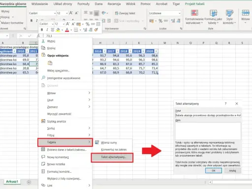Choose Formatuj komórki in context menu
This screenshot has width=252, height=189.
[x=59, y=172]
